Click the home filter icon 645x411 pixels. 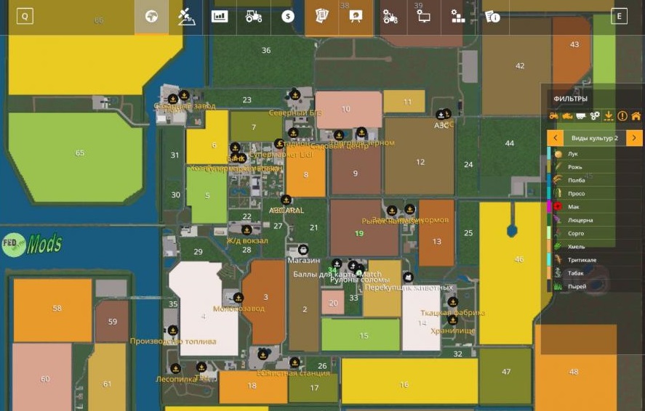[x=636, y=116]
